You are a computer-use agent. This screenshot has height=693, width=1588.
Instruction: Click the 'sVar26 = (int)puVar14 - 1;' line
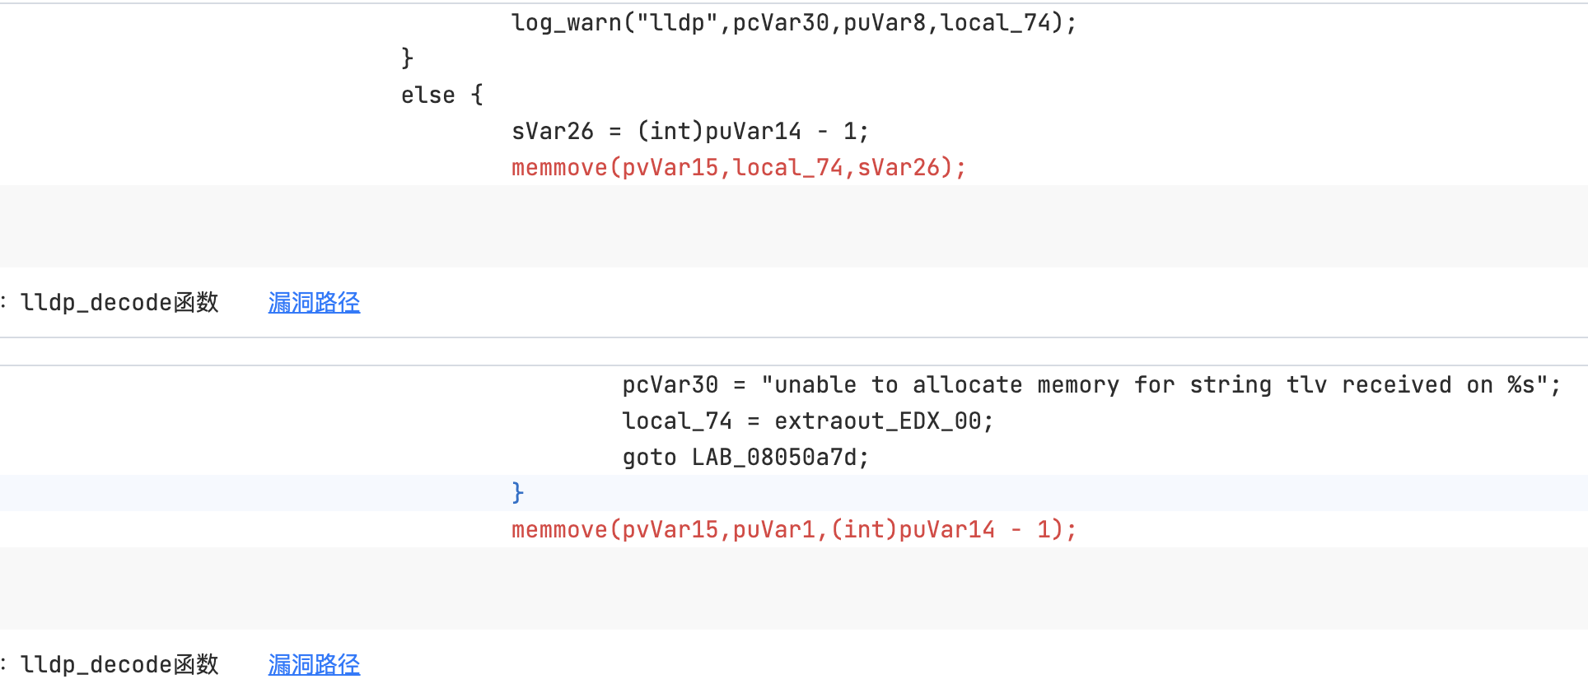click(x=690, y=131)
